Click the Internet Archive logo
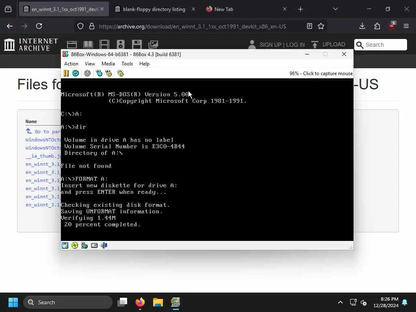This screenshot has width=416, height=312. point(31,45)
